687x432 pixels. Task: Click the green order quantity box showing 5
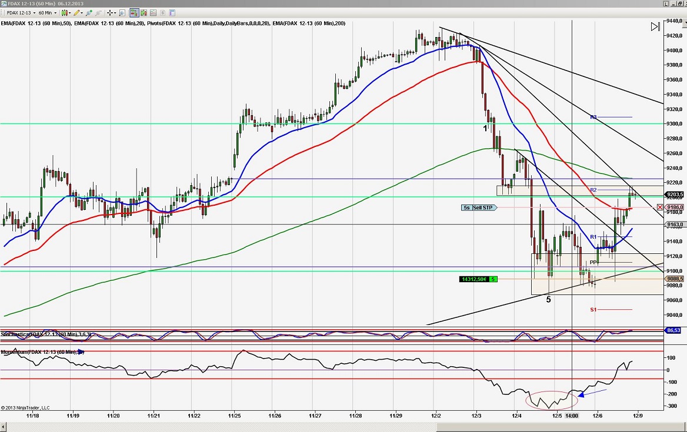click(x=493, y=279)
